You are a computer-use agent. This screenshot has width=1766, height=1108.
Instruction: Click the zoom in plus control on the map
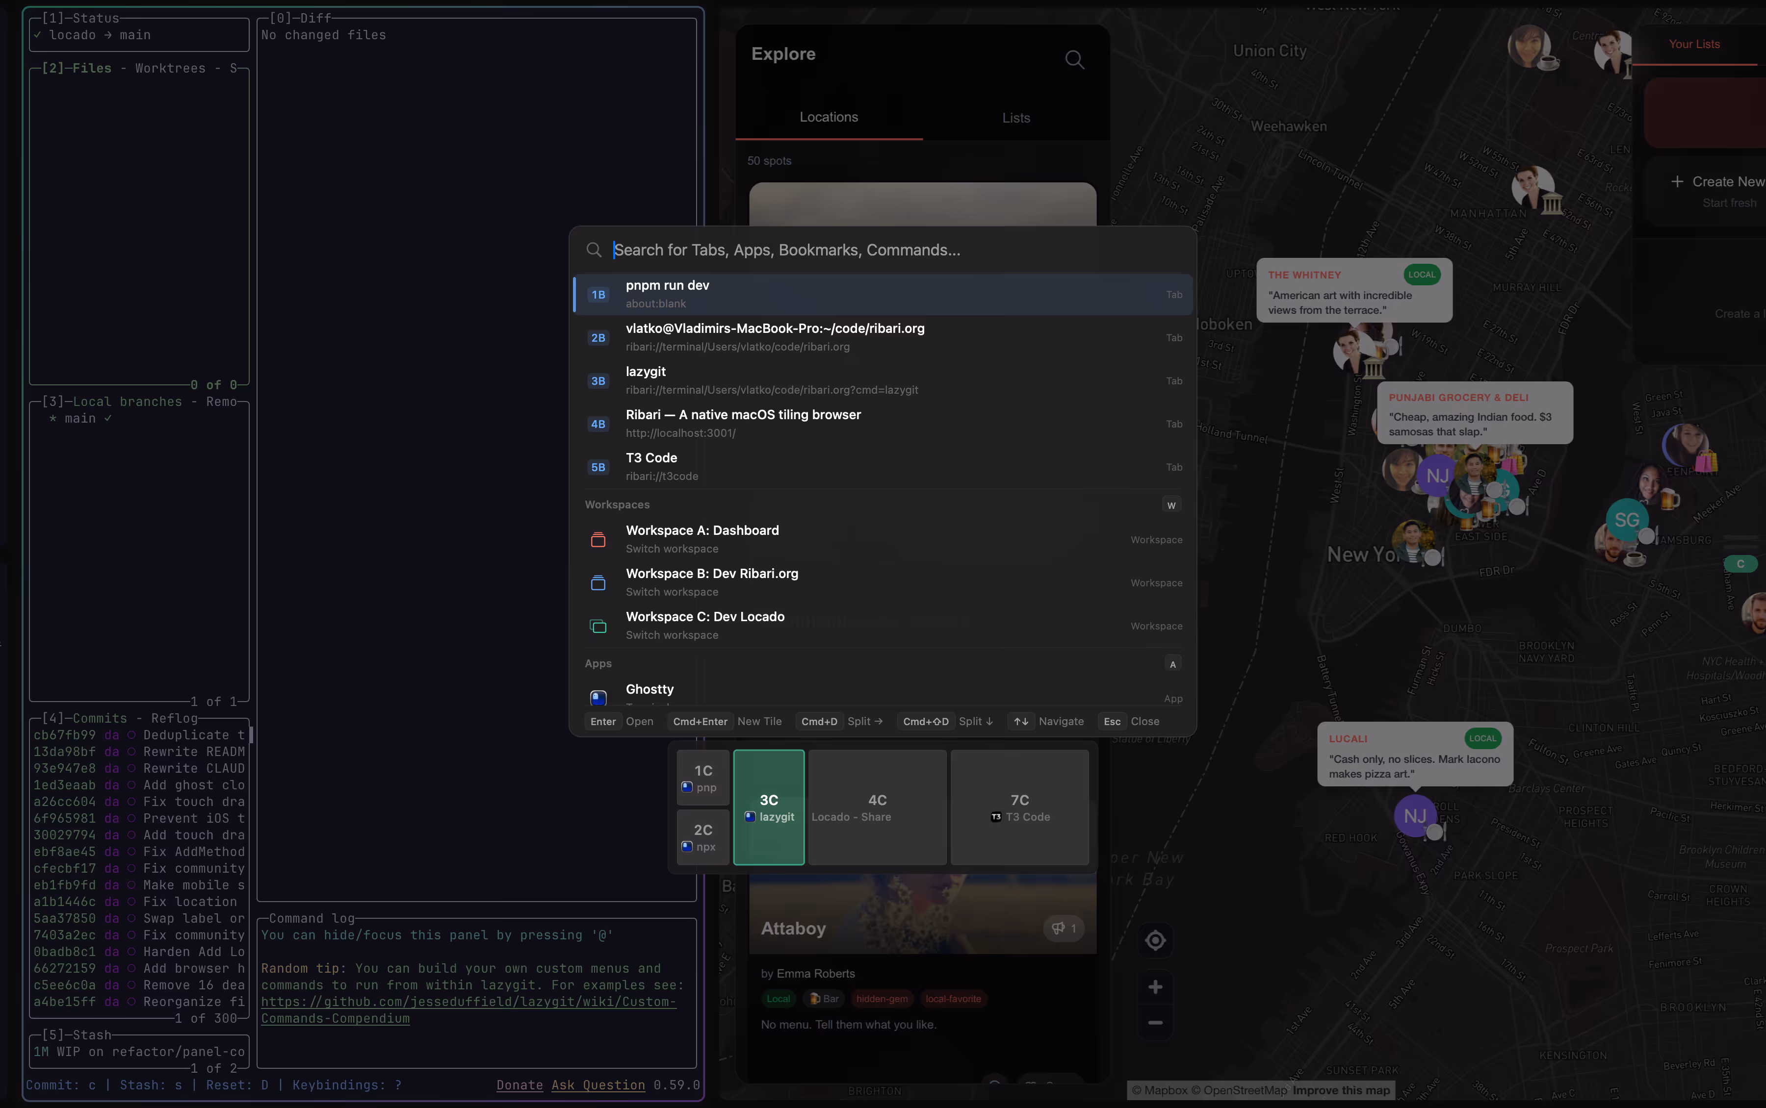coord(1155,986)
